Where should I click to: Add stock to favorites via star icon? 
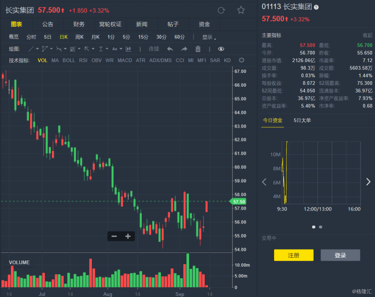click(x=241, y=10)
